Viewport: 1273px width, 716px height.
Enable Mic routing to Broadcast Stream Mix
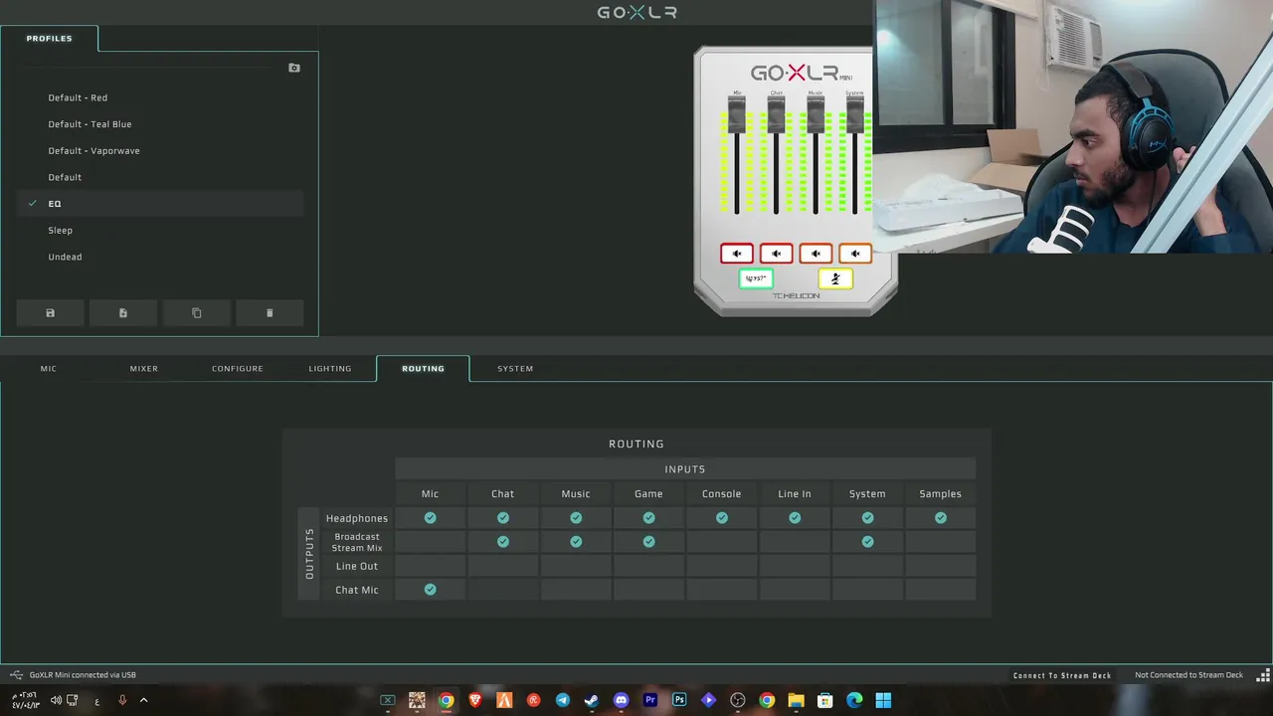click(430, 542)
